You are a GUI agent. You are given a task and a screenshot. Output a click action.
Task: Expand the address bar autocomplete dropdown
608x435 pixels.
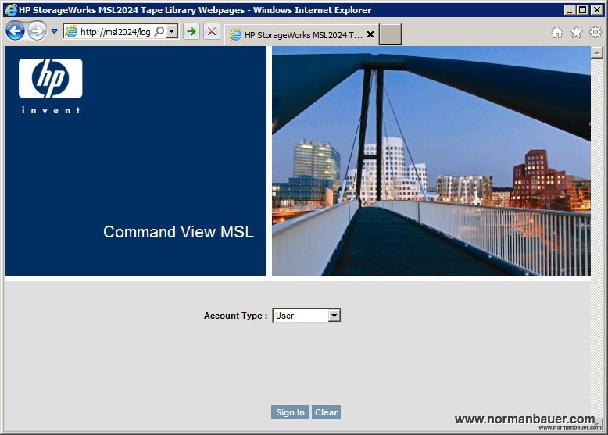172,32
